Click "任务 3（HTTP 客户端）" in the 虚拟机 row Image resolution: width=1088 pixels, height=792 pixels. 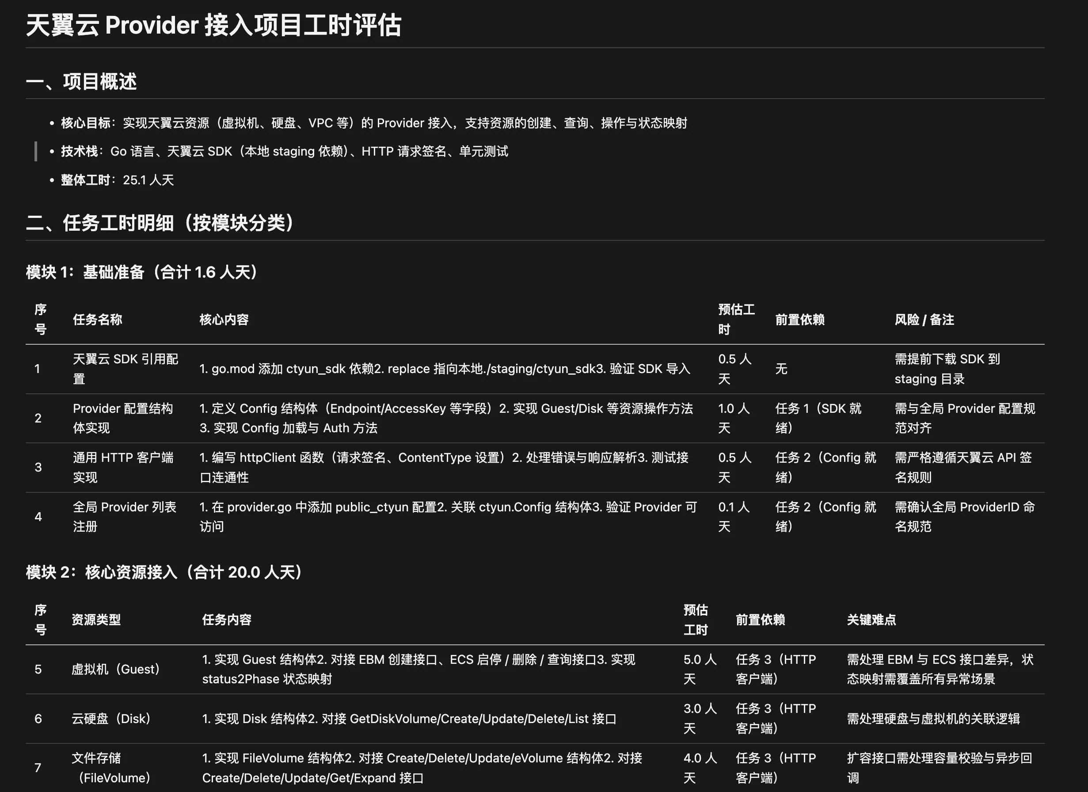click(x=776, y=670)
